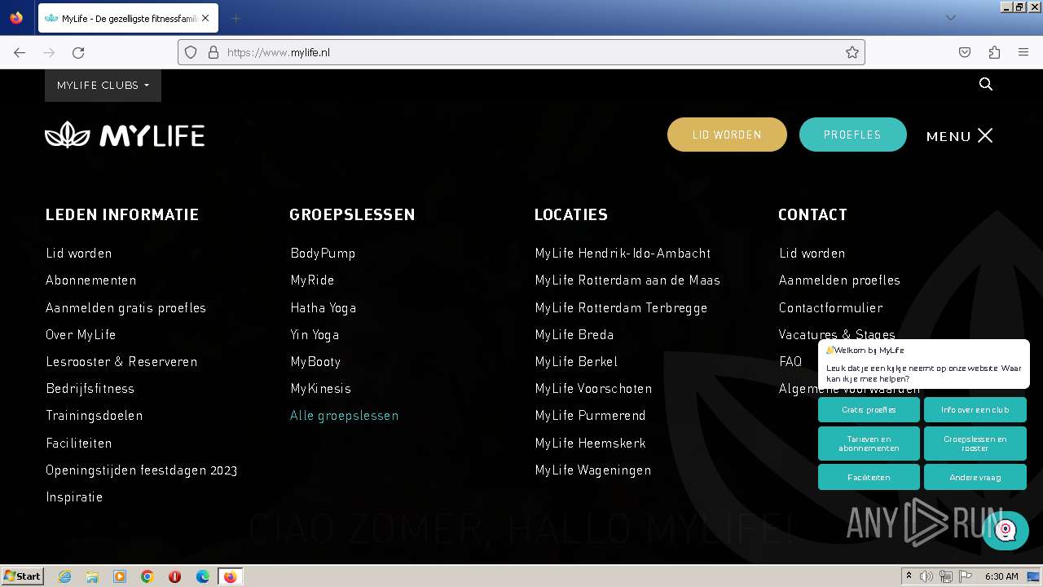The width and height of the screenshot is (1043, 587).
Task: Show site security padlock info
Action: 213,52
